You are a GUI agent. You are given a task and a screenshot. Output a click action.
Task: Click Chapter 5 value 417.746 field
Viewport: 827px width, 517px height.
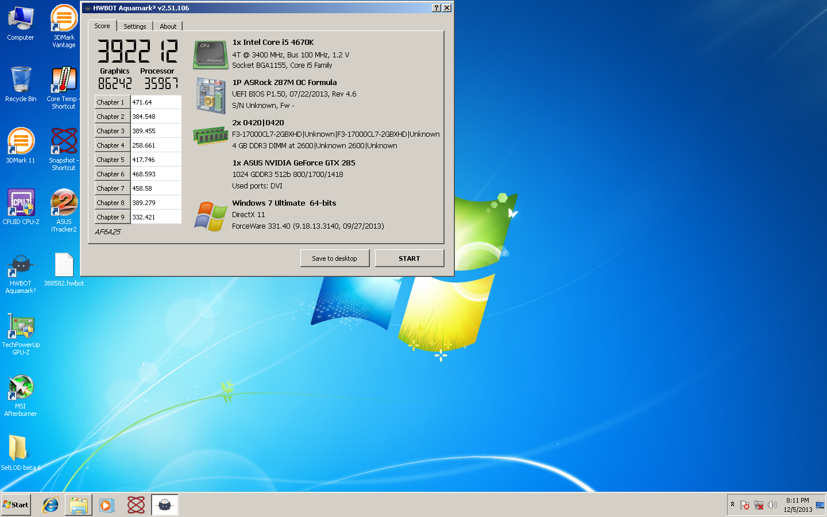click(x=156, y=160)
